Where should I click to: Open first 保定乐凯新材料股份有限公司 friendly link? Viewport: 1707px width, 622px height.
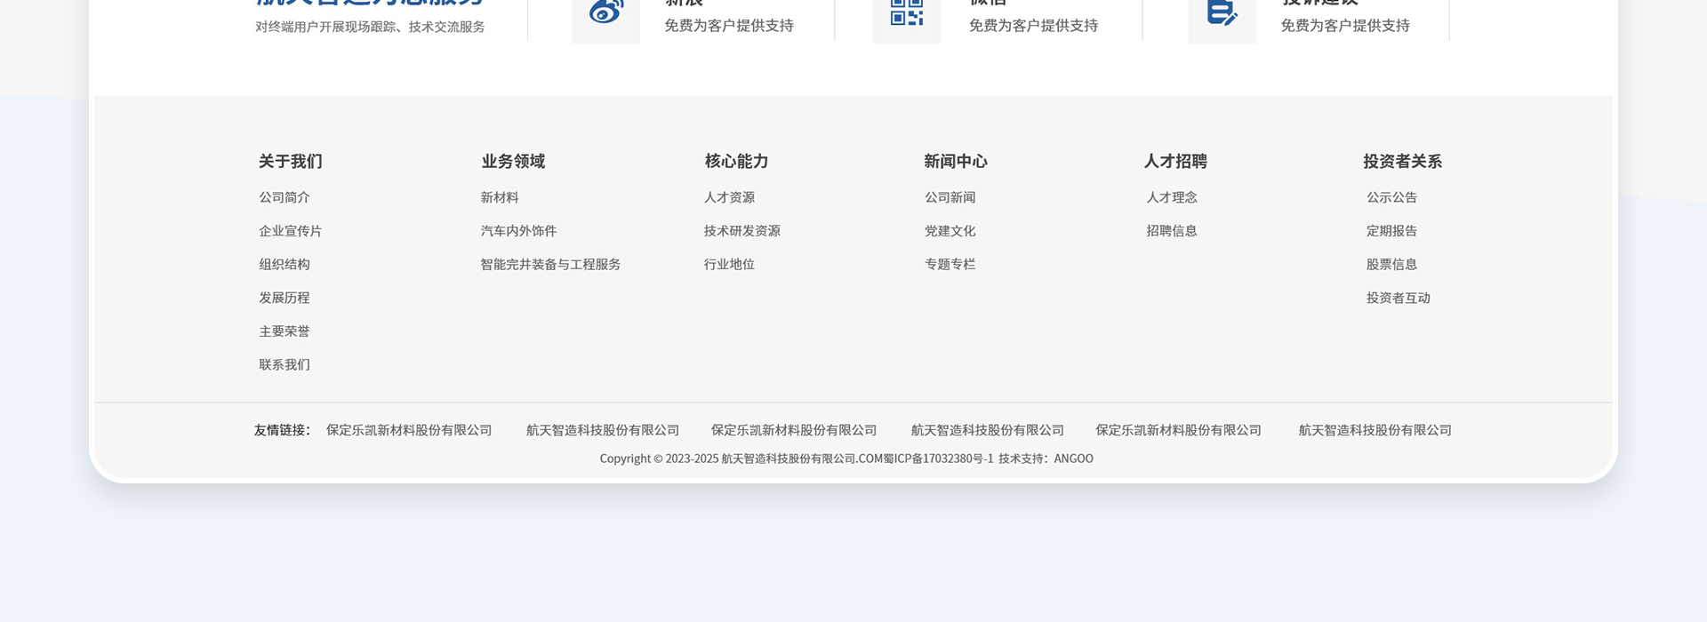click(409, 430)
